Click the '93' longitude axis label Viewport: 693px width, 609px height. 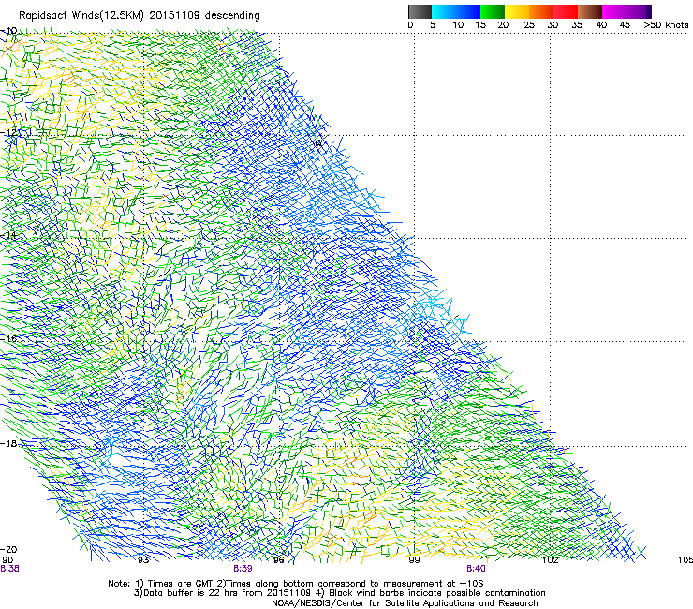pos(143,560)
